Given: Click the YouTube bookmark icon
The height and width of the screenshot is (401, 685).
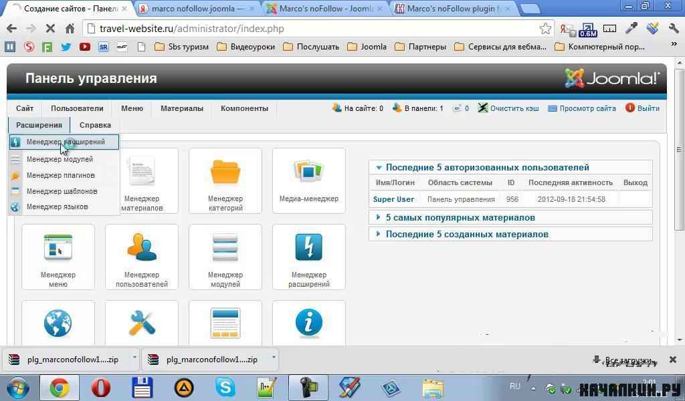Looking at the screenshot, I should pyautogui.click(x=85, y=47).
